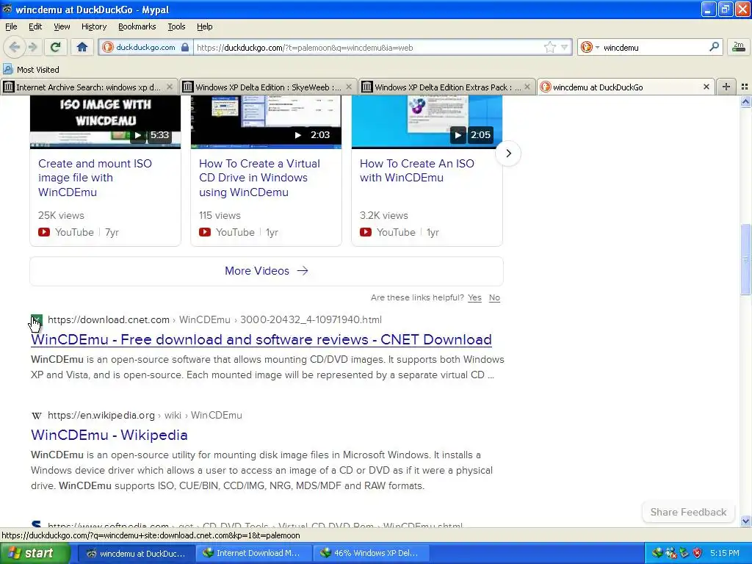Click the search magnifier icon
The image size is (752, 564).
(714, 47)
